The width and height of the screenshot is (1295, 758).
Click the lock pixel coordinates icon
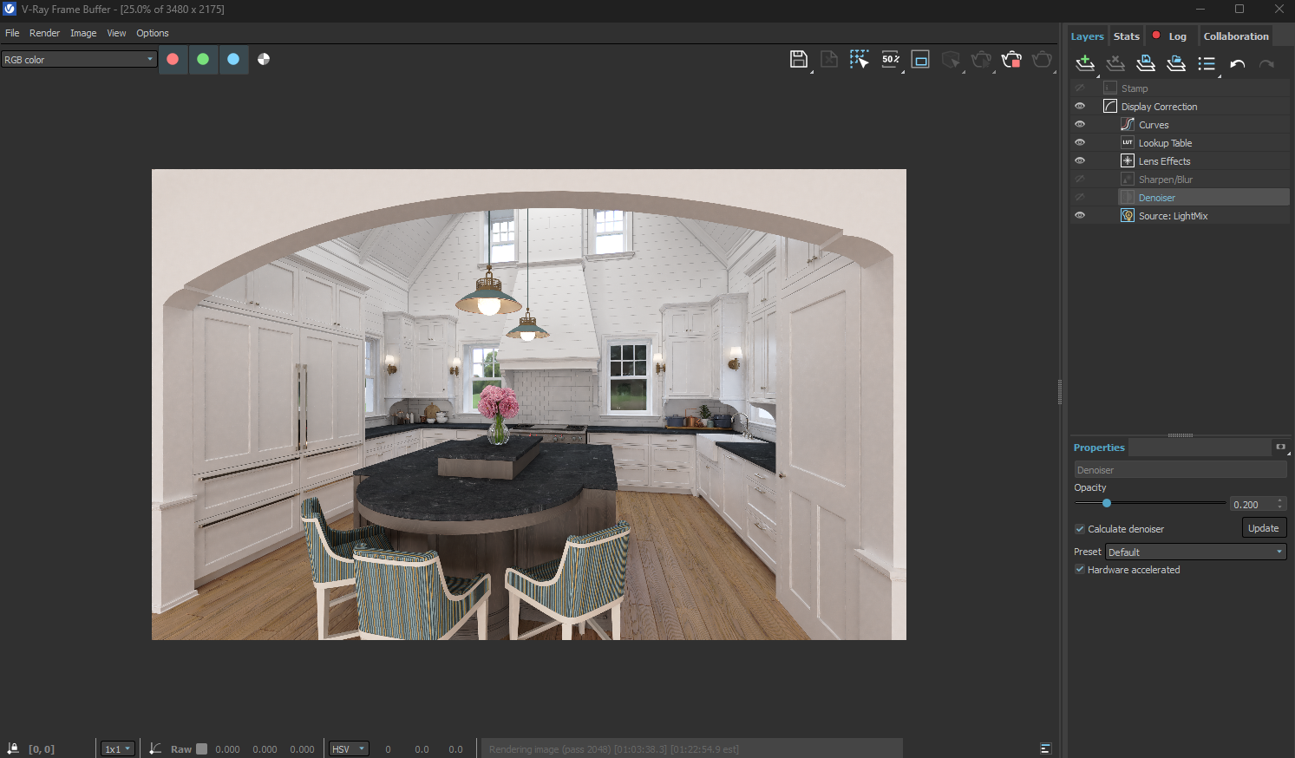pos(13,748)
